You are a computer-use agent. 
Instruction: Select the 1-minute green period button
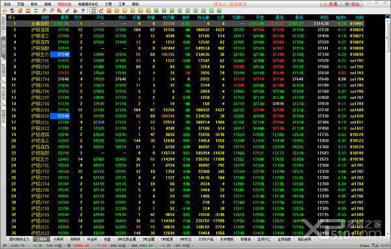[156, 10]
